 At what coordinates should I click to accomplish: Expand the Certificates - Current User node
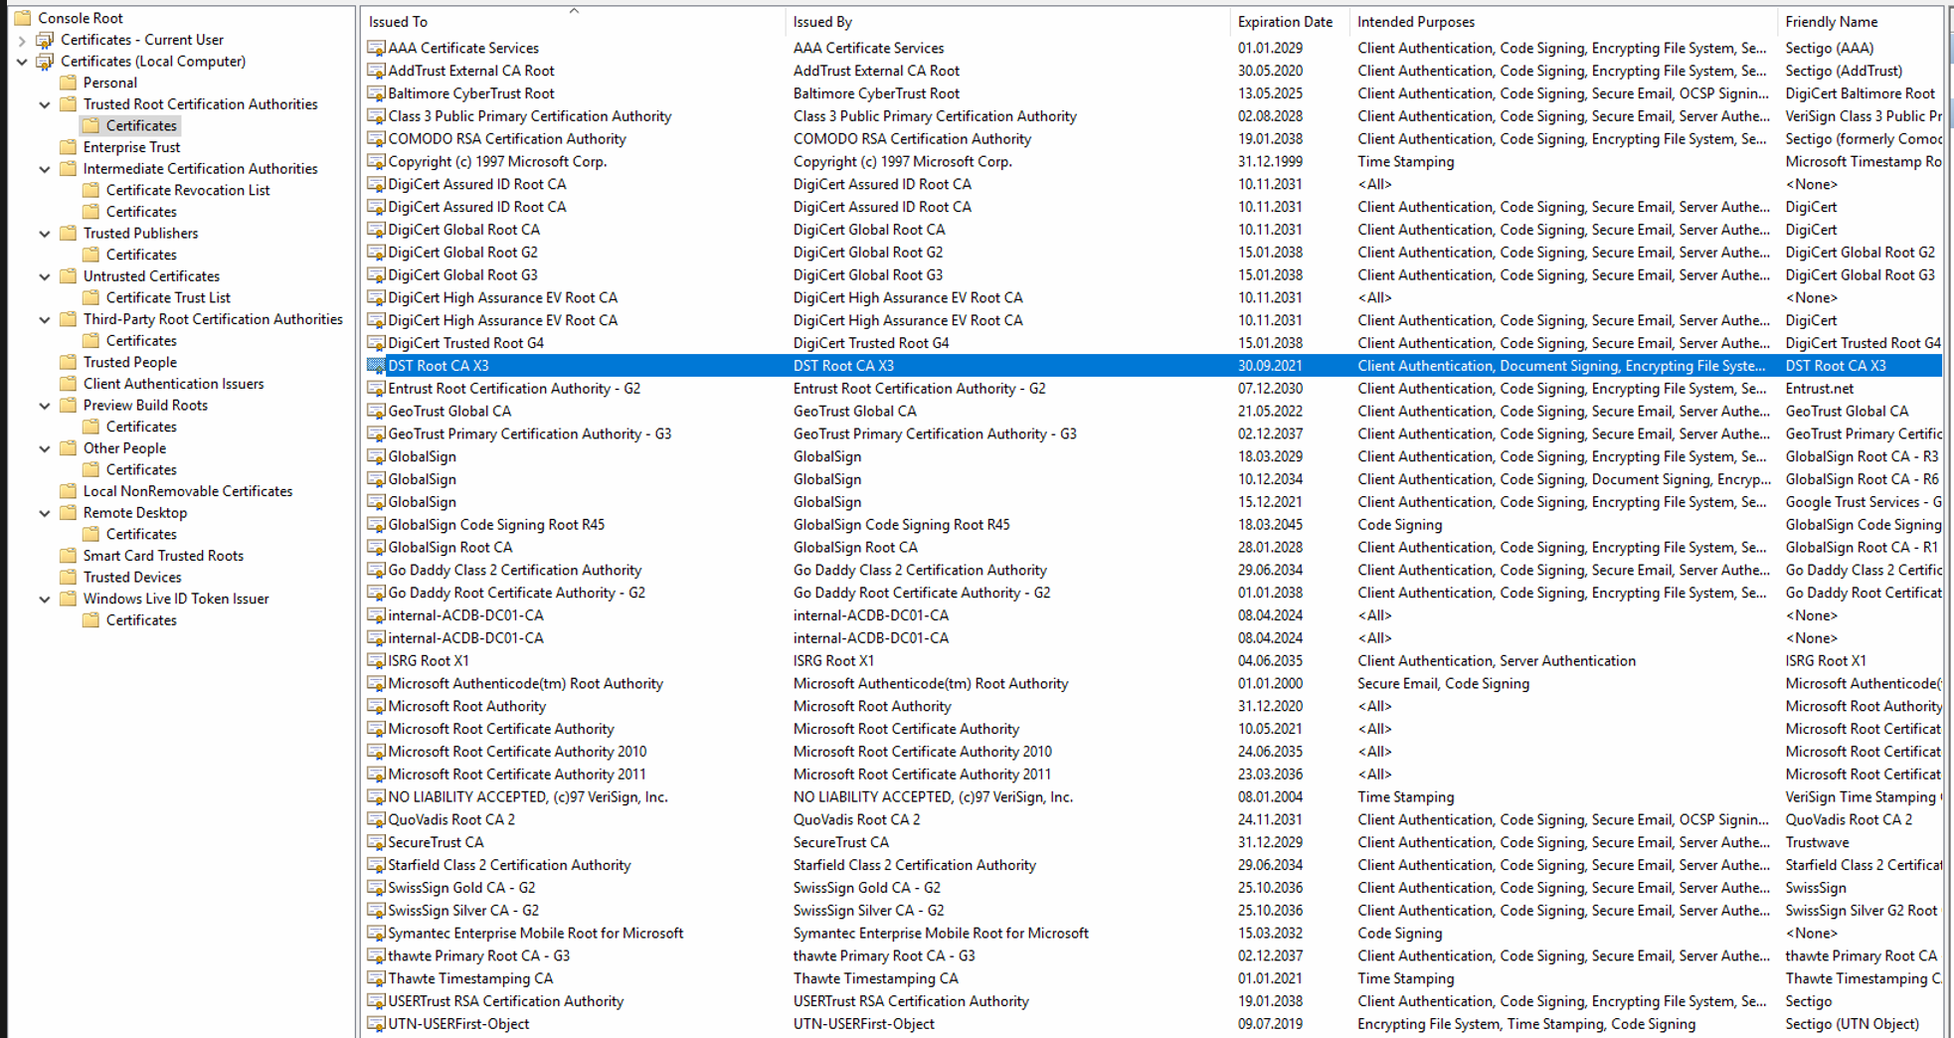[x=22, y=41]
